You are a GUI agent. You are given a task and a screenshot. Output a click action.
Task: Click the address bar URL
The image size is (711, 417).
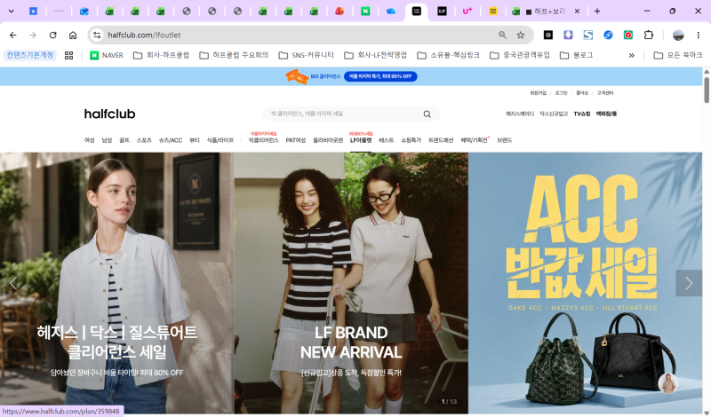(144, 35)
